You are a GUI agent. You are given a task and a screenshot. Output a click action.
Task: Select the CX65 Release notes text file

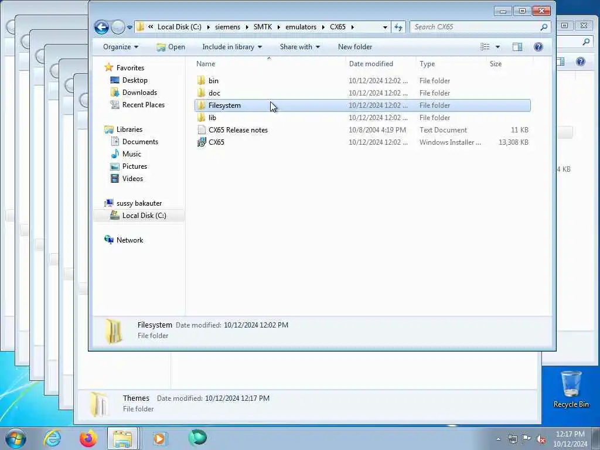click(x=238, y=129)
